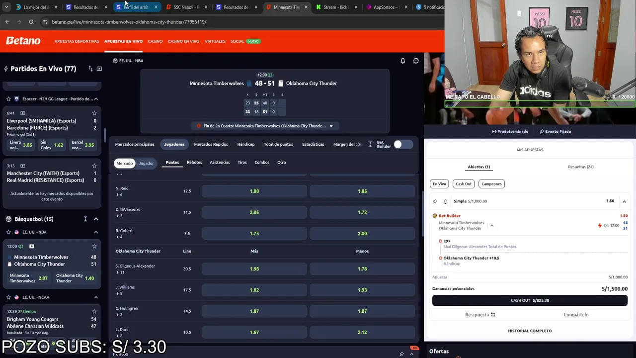This screenshot has width=636, height=358.
Task: Open the Casino En Vivo menu
Action: 183,41
